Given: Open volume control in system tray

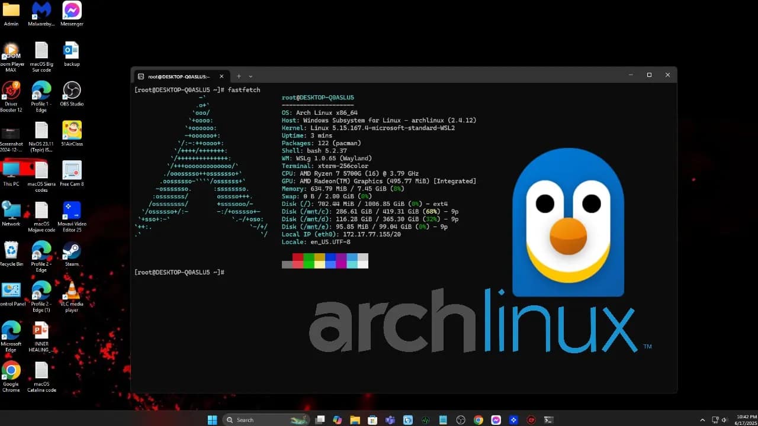Looking at the screenshot, I should click(x=724, y=420).
